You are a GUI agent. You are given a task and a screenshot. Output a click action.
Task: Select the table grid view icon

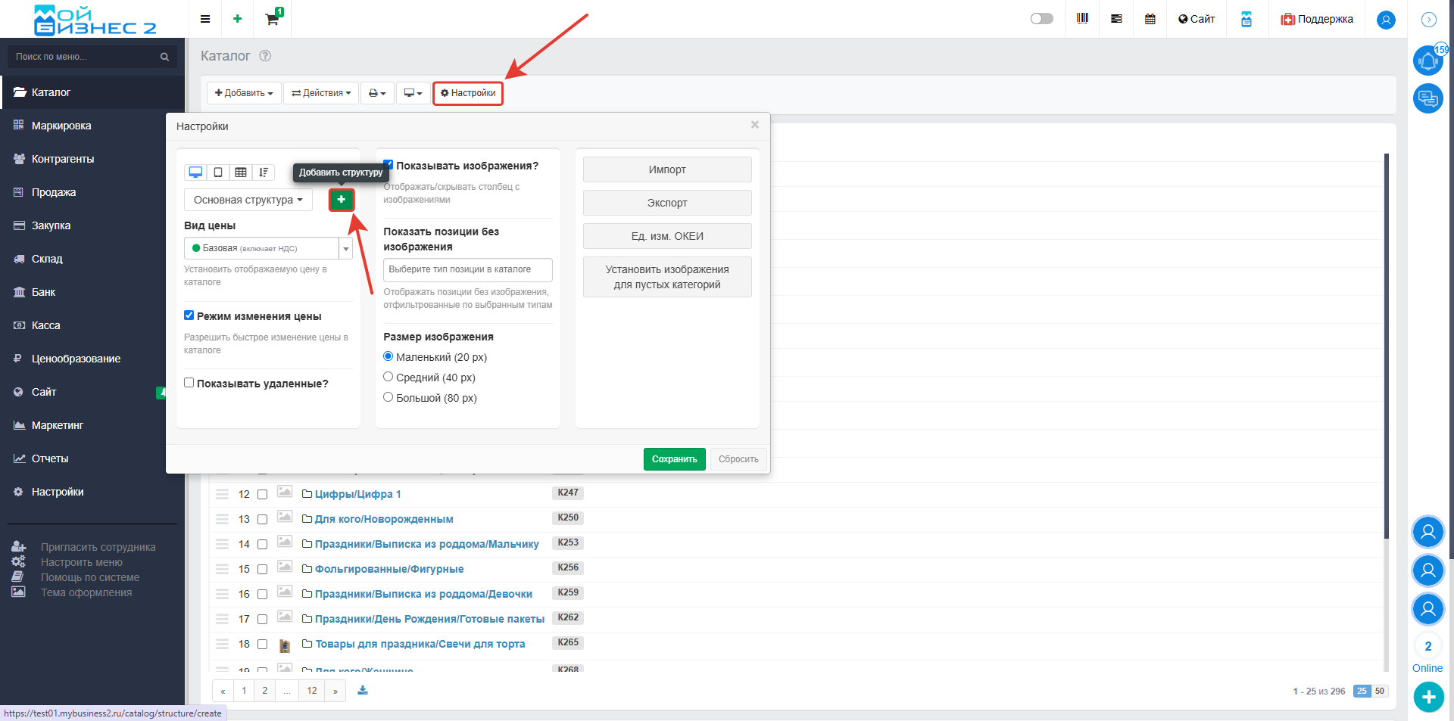pyautogui.click(x=241, y=172)
